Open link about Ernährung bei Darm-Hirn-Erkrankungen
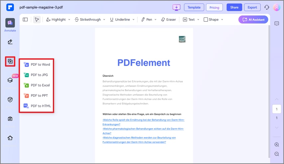 pyautogui.click(x=143, y=122)
